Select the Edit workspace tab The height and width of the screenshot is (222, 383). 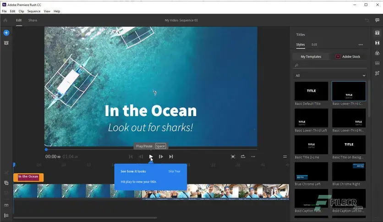point(19,20)
